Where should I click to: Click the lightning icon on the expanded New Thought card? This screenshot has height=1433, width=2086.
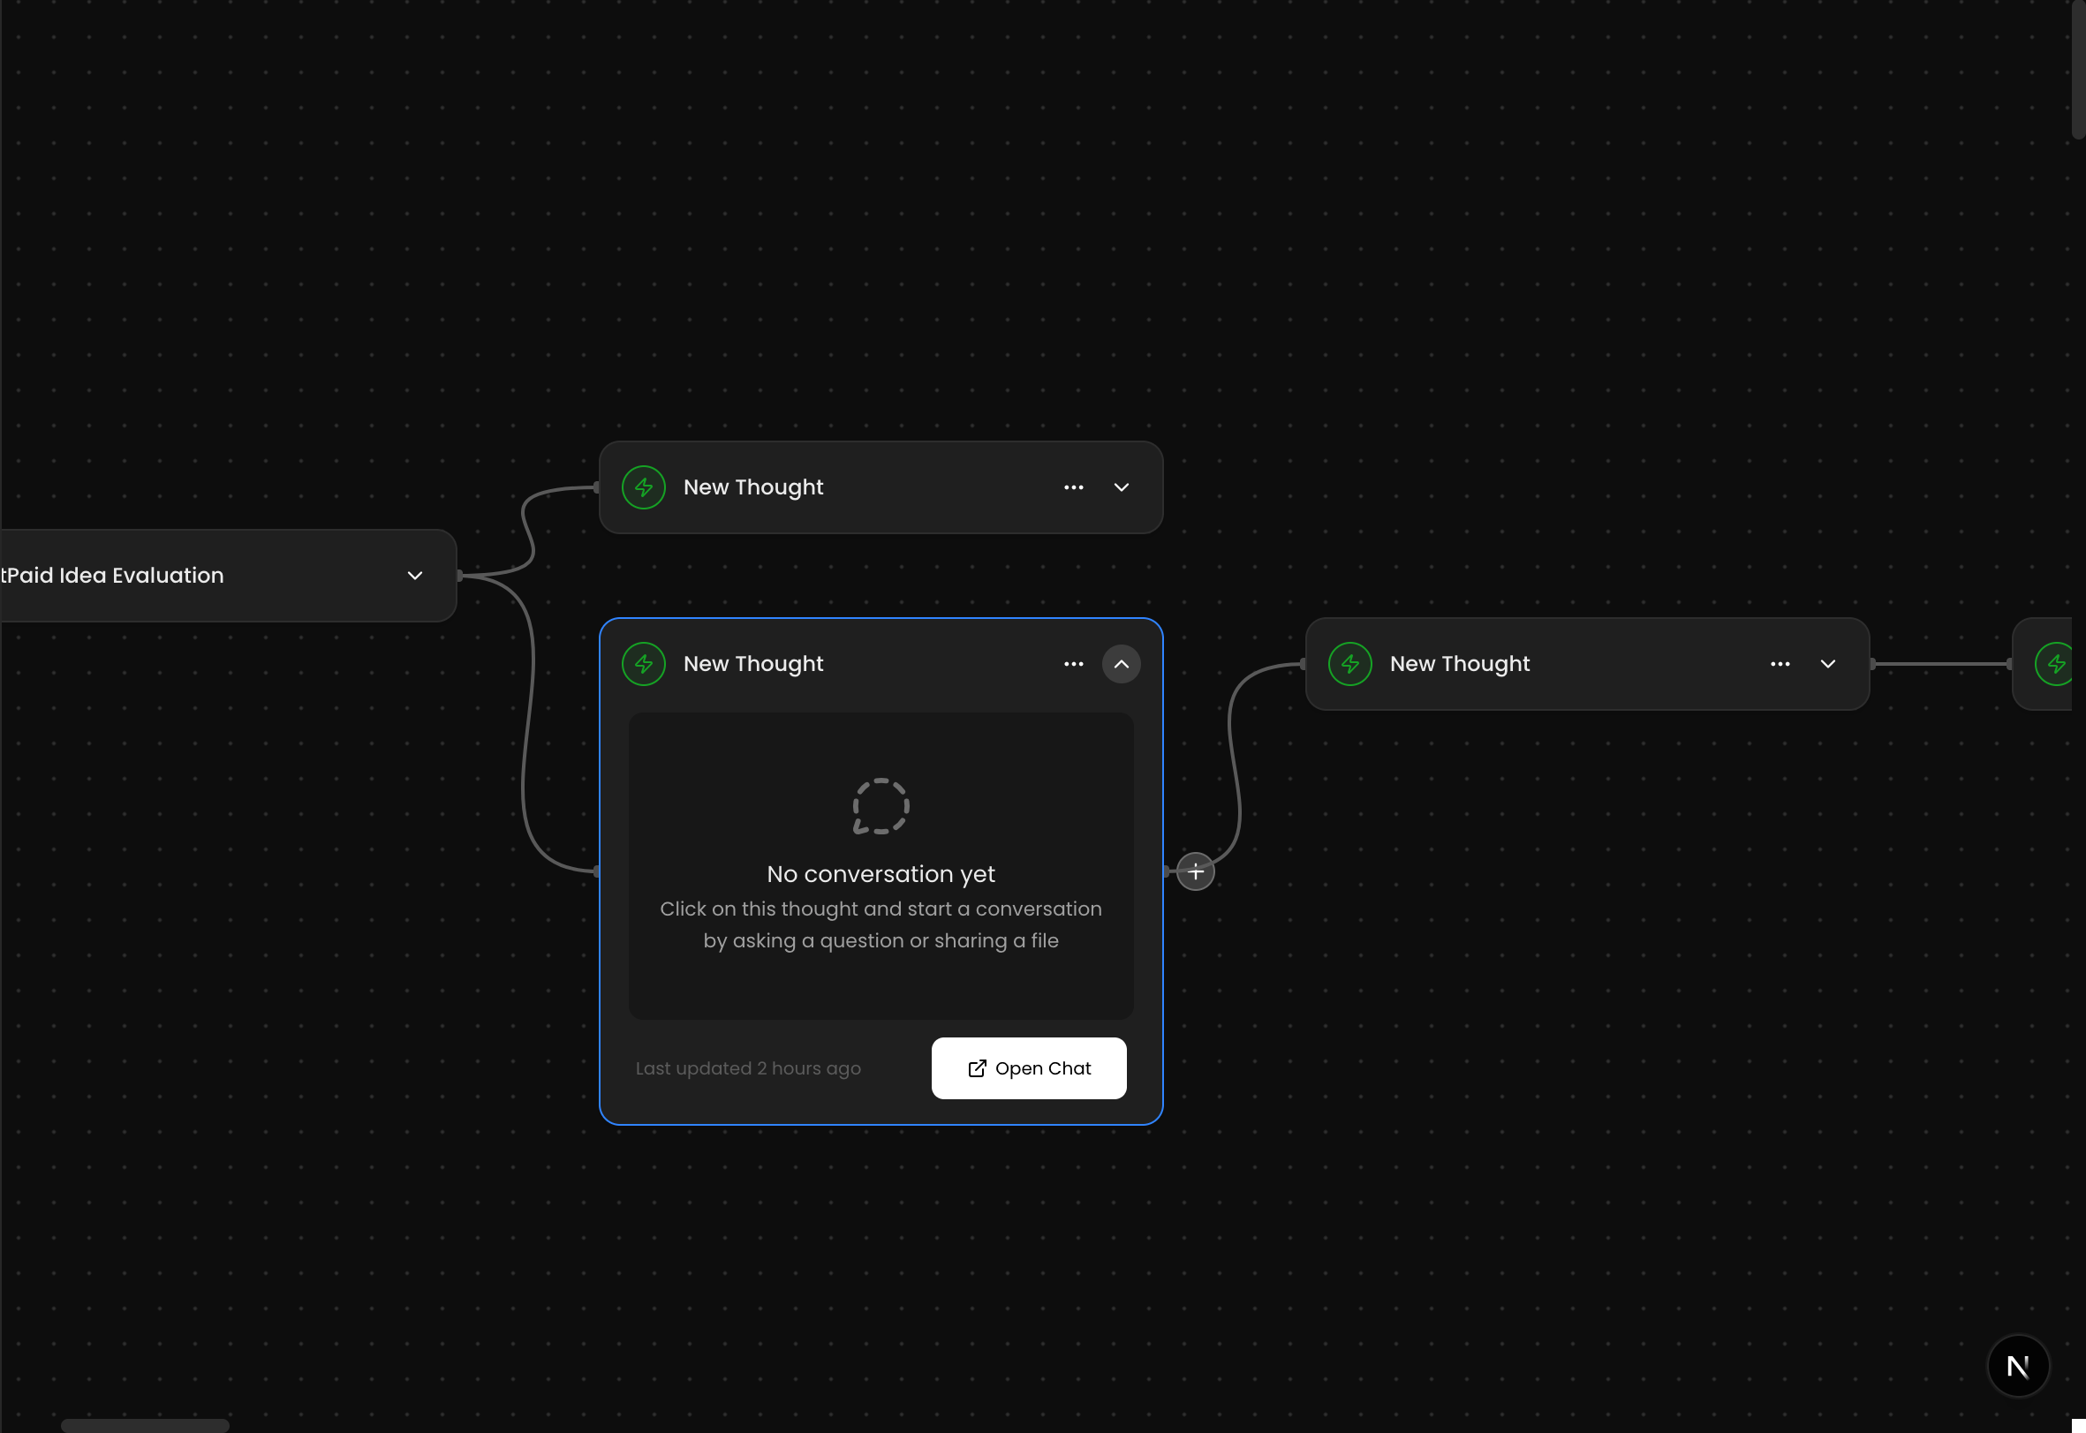click(644, 664)
